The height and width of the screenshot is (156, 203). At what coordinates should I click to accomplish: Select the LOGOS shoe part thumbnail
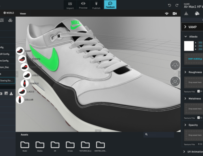click(27, 75)
